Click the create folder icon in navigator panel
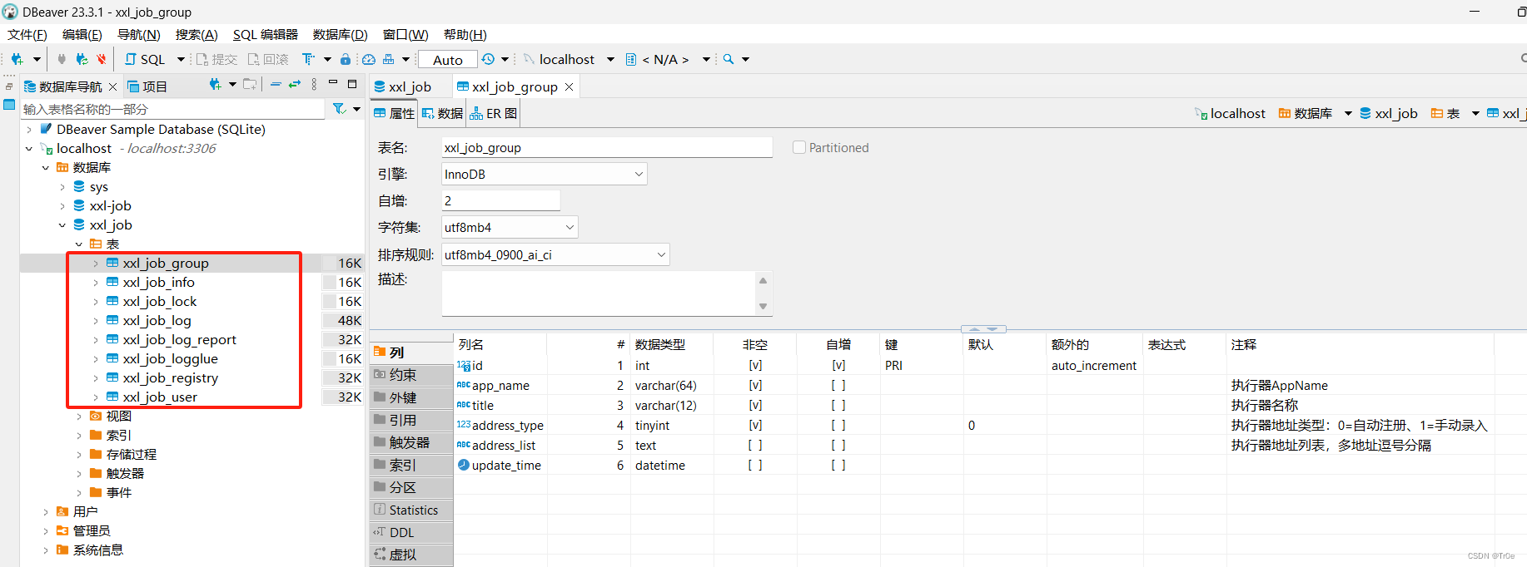 pyautogui.click(x=250, y=84)
